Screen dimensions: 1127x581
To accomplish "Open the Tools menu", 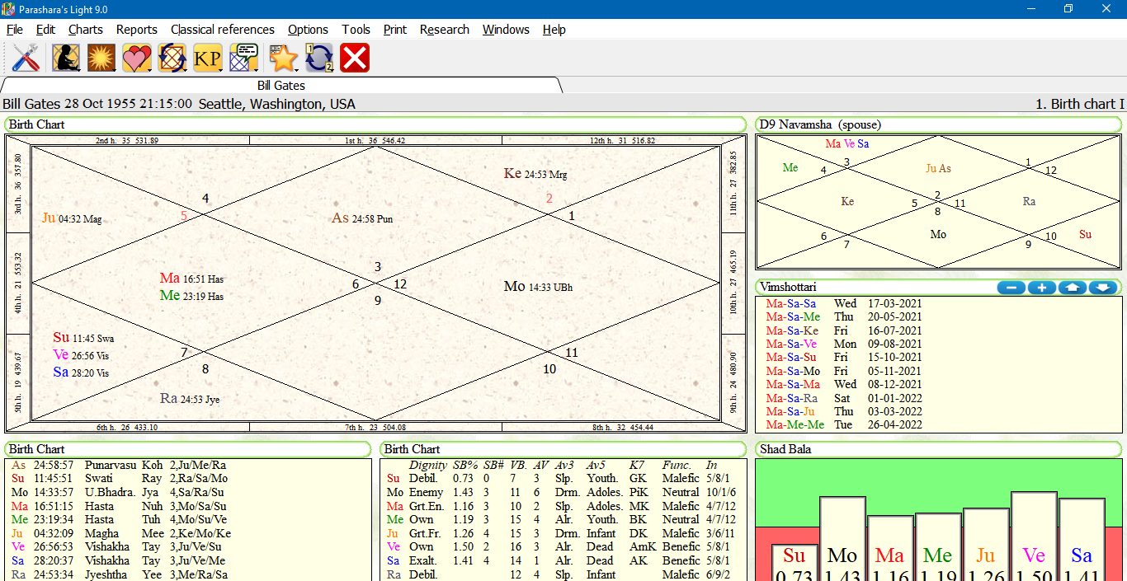I will click(x=356, y=30).
